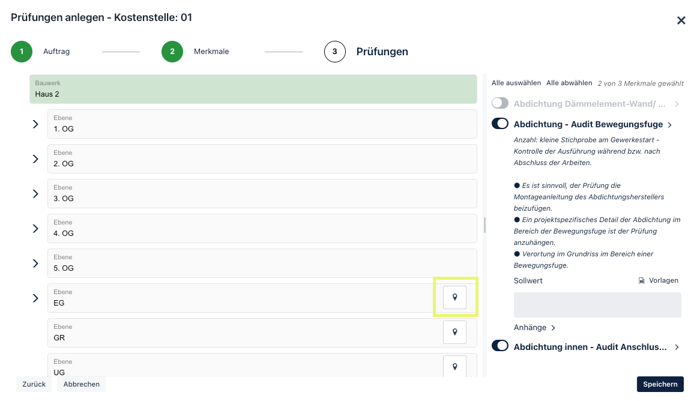This screenshot has width=700, height=401.
Task: Click Alle auswählen link
Action: (516, 83)
